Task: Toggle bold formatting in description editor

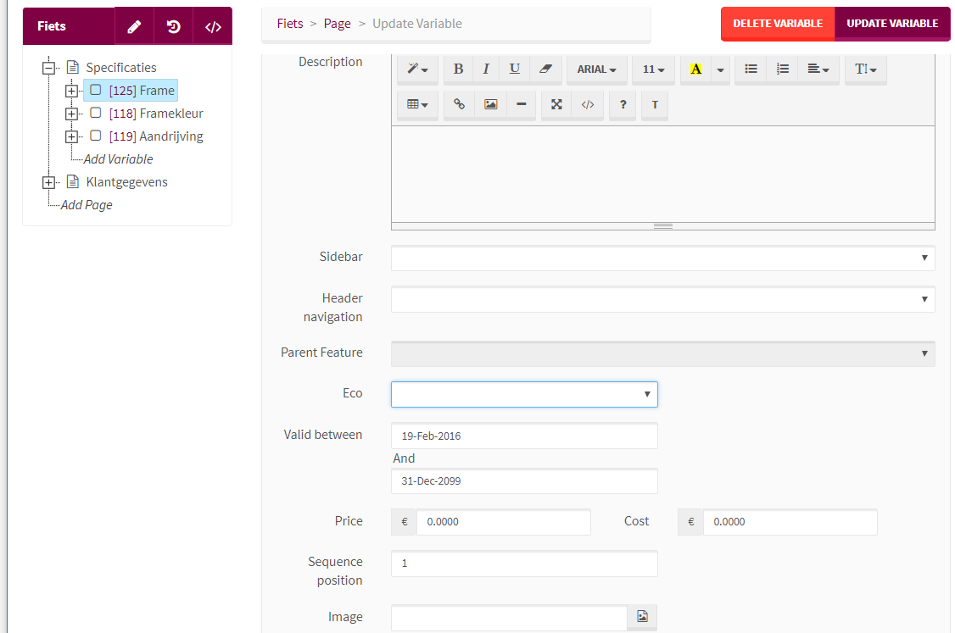Action: (x=458, y=69)
